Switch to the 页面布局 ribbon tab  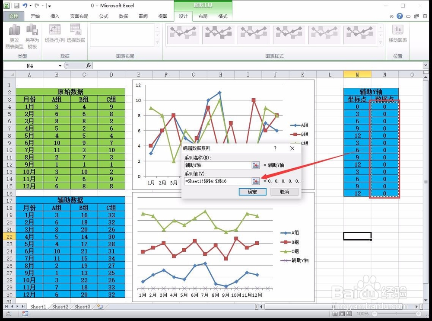click(79, 16)
